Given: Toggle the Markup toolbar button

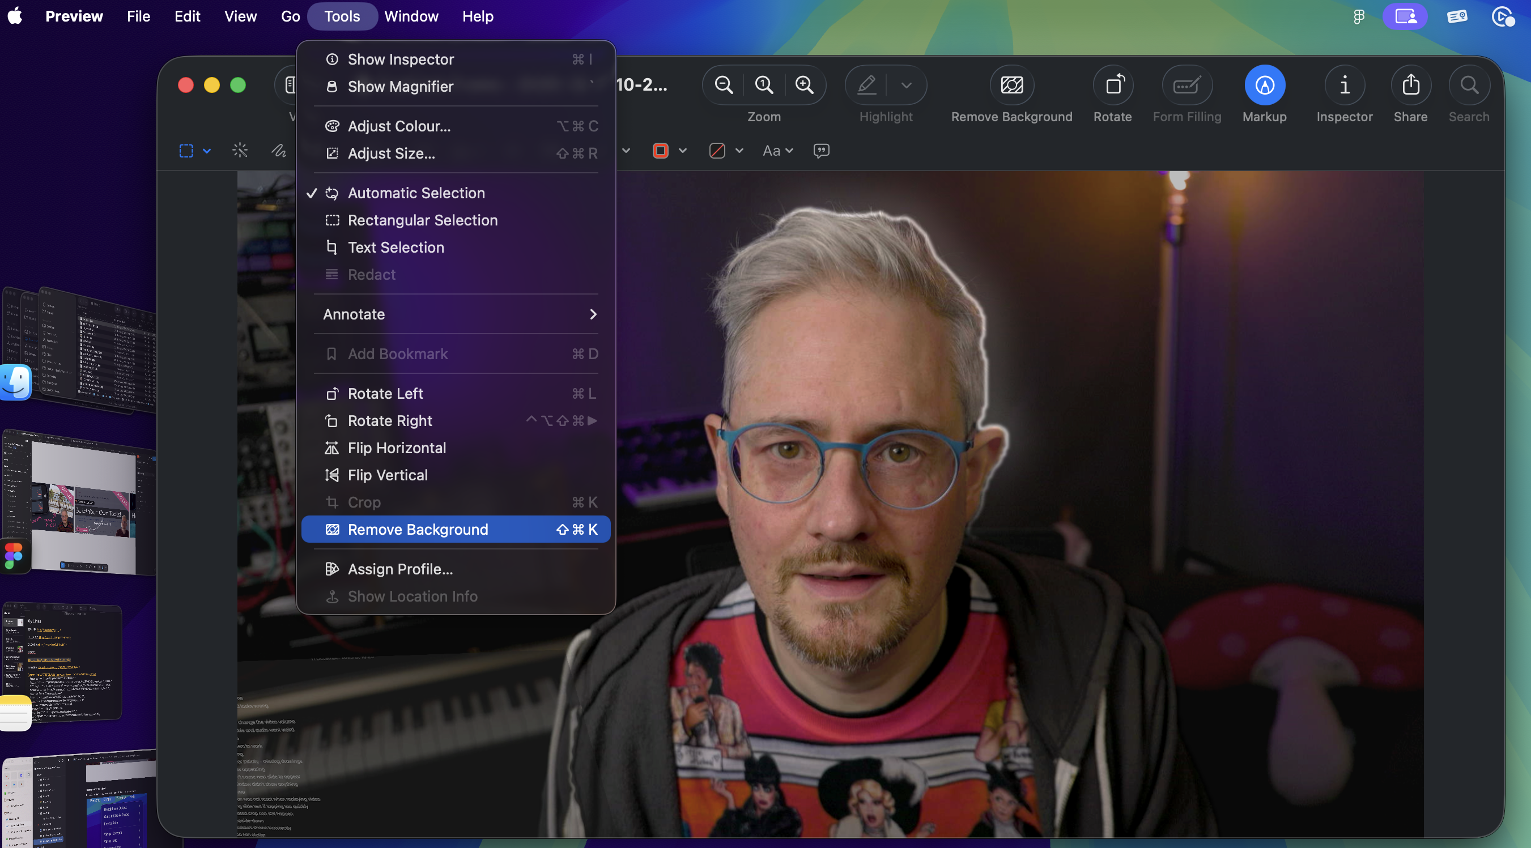Looking at the screenshot, I should click(x=1264, y=85).
